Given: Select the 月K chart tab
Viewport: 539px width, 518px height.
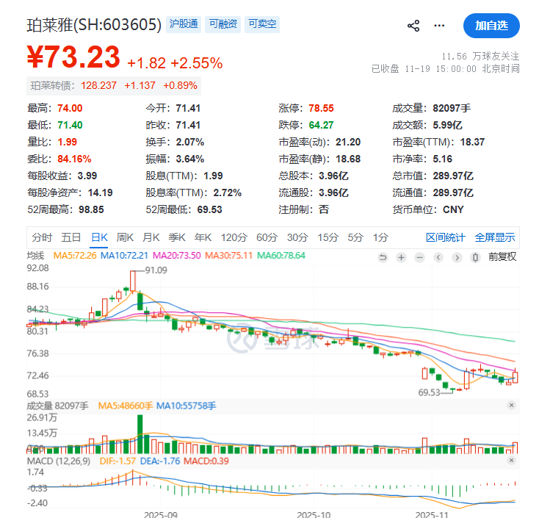Looking at the screenshot, I should pyautogui.click(x=151, y=237).
